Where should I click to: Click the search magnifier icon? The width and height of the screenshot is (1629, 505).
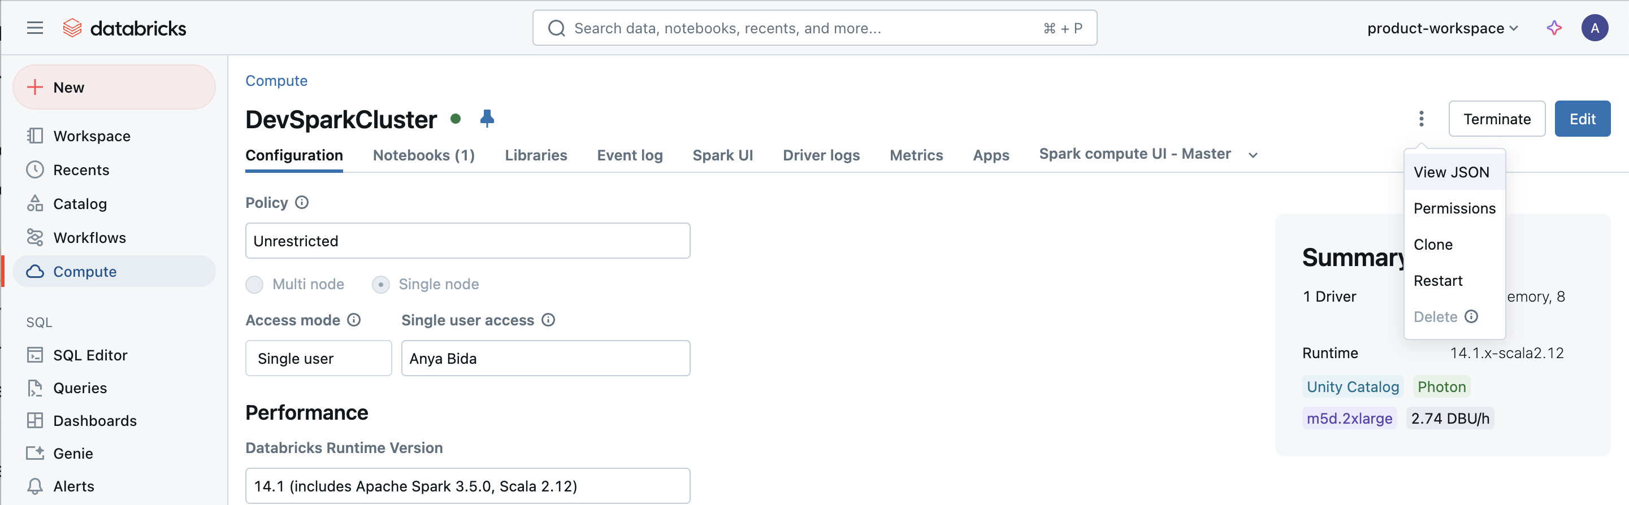pyautogui.click(x=556, y=28)
